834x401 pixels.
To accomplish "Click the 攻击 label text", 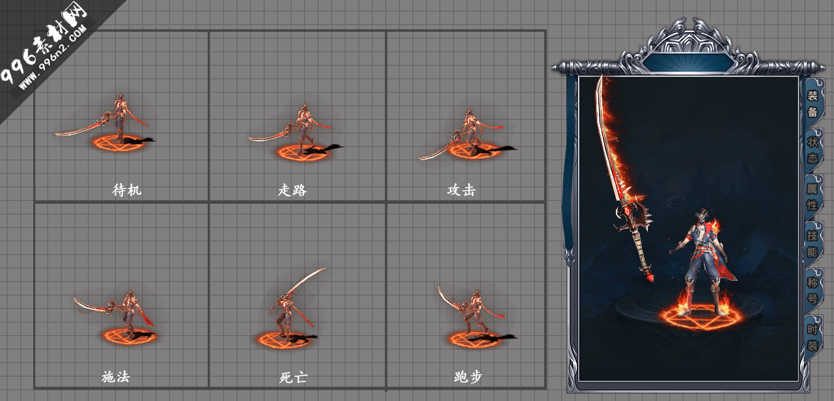I will click(x=461, y=190).
